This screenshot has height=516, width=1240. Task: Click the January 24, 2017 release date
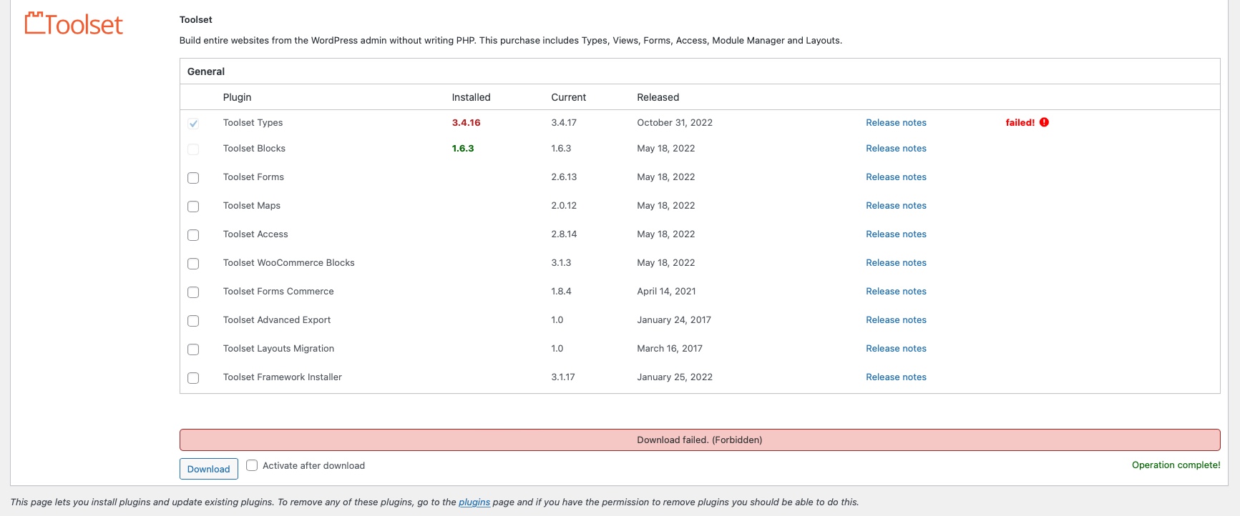[674, 320]
